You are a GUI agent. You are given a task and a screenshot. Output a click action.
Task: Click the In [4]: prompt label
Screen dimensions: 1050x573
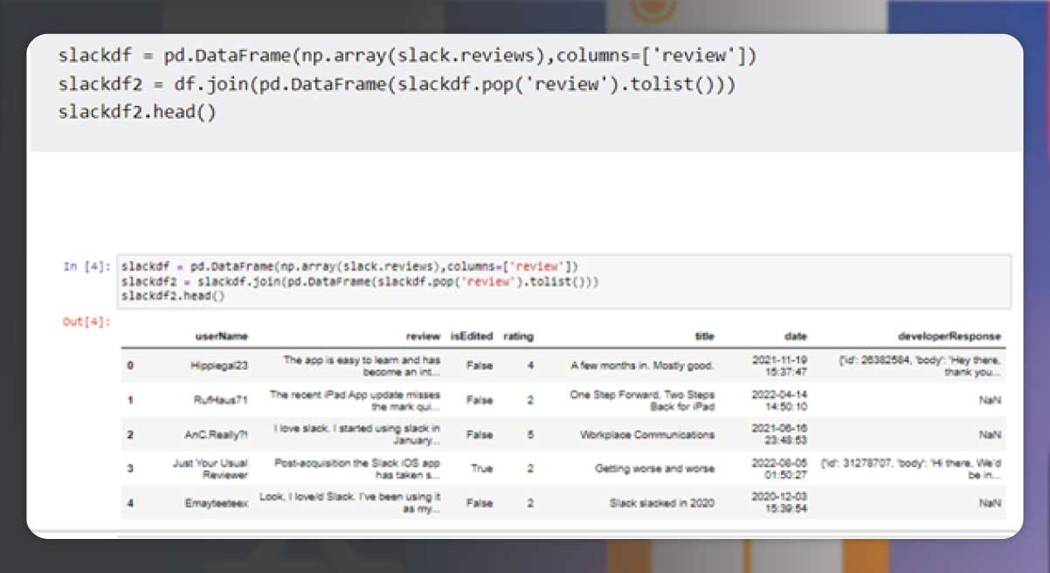click(x=86, y=266)
